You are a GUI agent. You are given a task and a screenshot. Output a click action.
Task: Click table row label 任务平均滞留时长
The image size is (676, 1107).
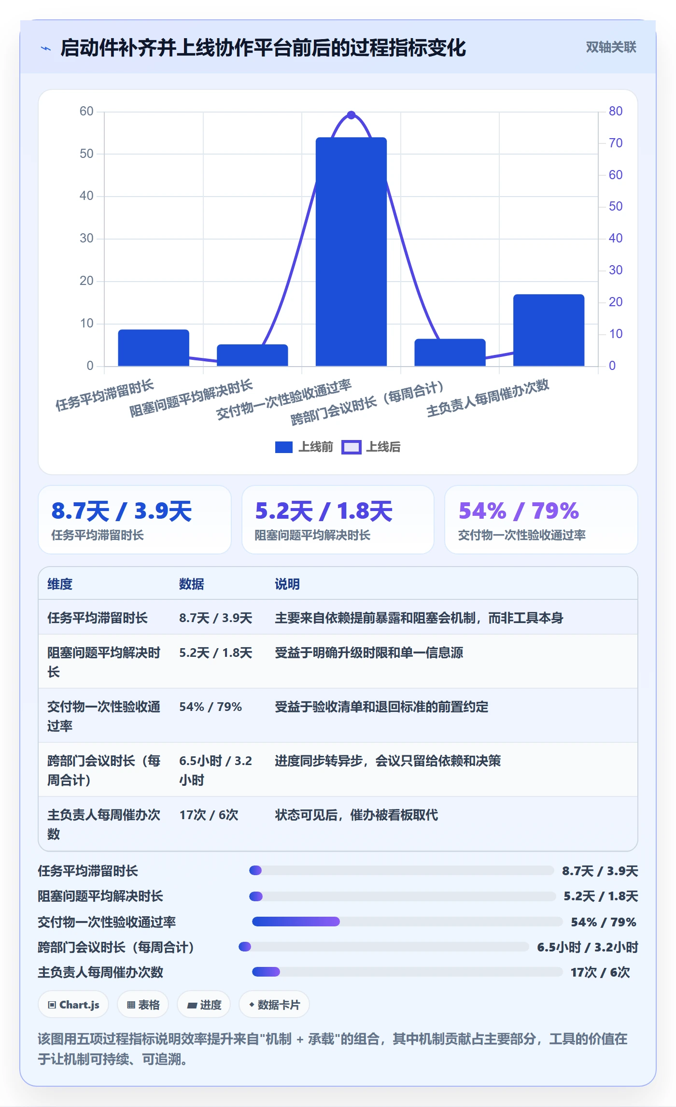tap(98, 618)
